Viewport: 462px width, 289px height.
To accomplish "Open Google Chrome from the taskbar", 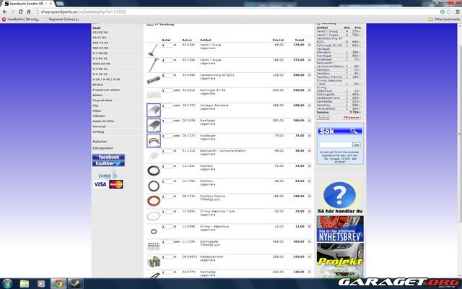I will (x=57, y=282).
